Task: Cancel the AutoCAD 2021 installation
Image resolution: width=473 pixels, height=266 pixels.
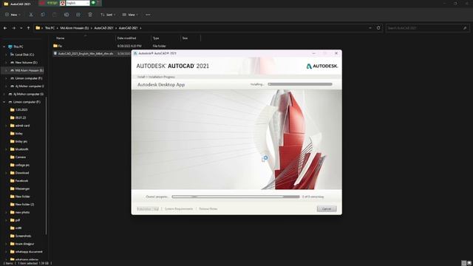Action: point(327,208)
